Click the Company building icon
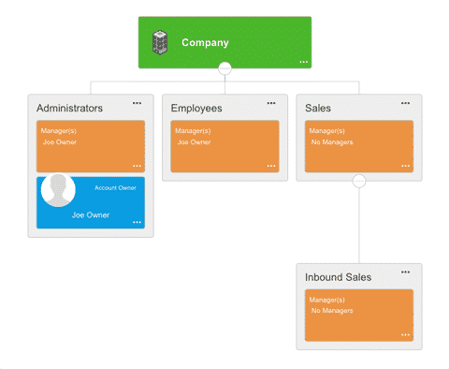Viewport: 449px width, 369px height. coord(160,42)
